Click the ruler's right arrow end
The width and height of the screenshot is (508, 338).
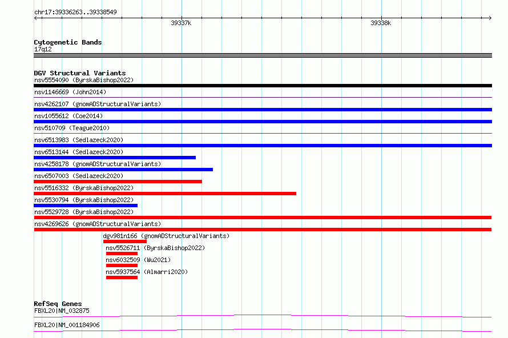[490, 18]
